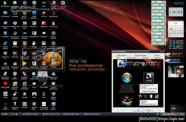This screenshot has width=186, height=122.
Task: Launch AMD OverDrive desktop icon
Action: tap(5, 106)
